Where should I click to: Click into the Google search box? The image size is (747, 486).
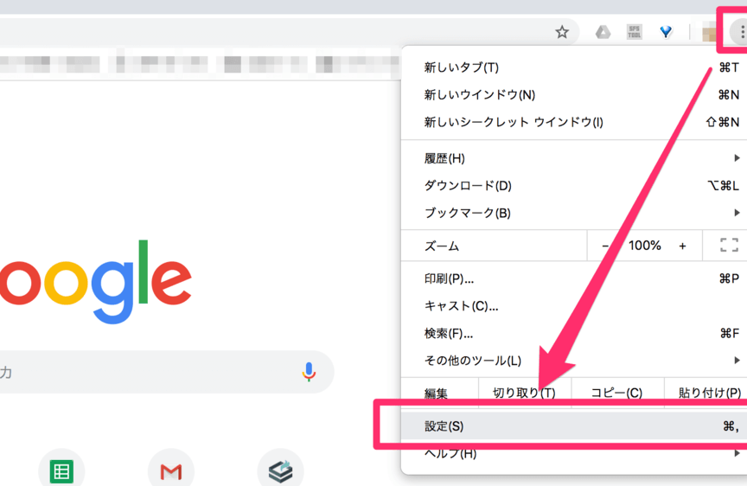tap(147, 373)
